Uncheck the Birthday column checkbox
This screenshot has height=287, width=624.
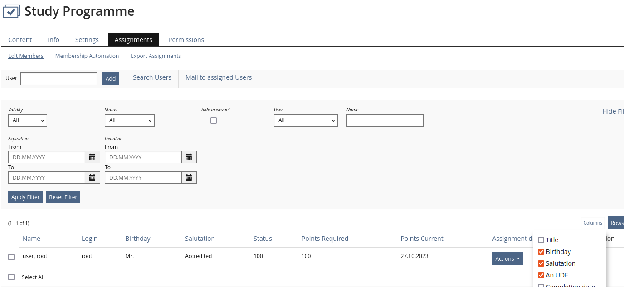[x=541, y=251]
